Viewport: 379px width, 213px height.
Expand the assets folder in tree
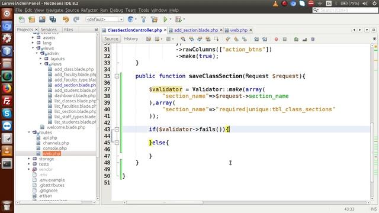33,37
